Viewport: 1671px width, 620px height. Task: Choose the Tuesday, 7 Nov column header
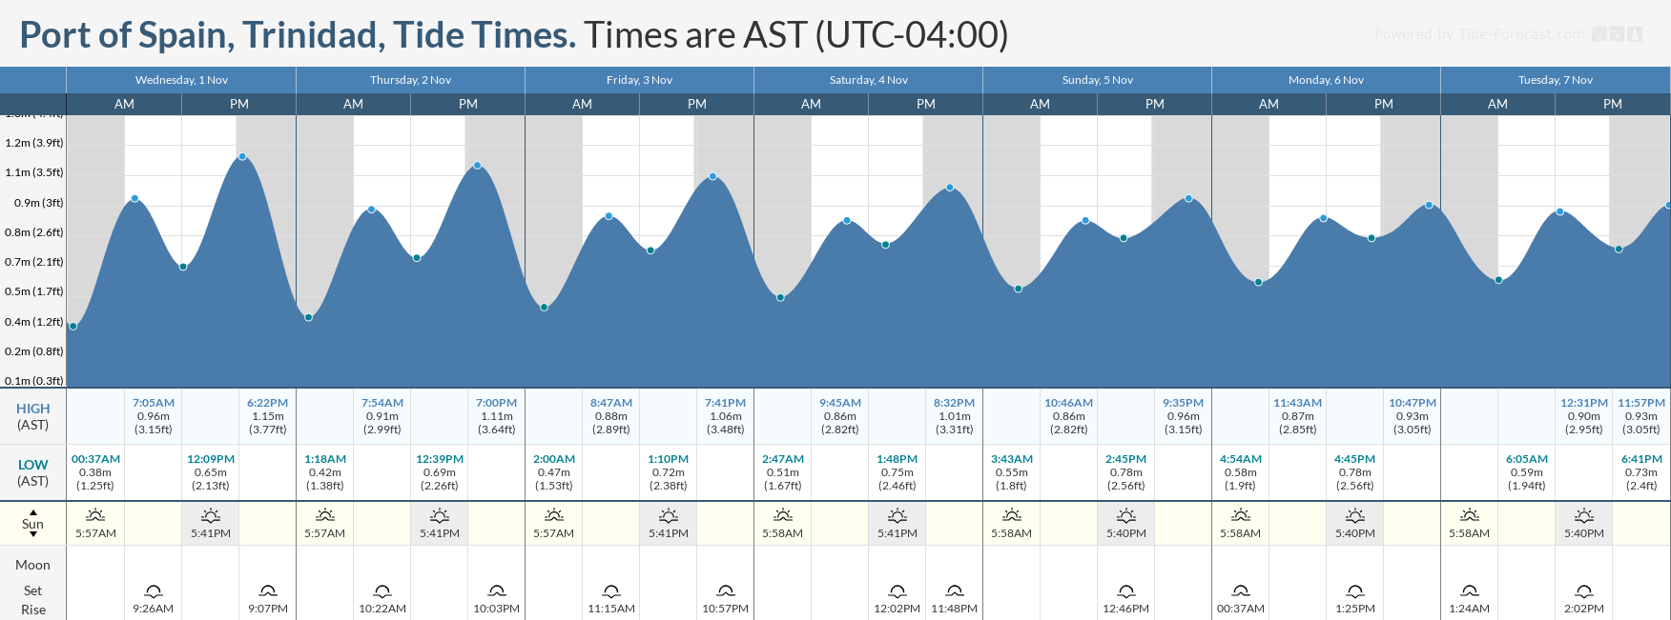(1555, 80)
